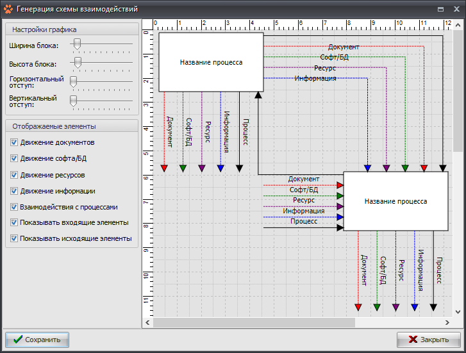Toggle Показывать входящие элементы checkbox
The image size is (466, 353).
14,222
